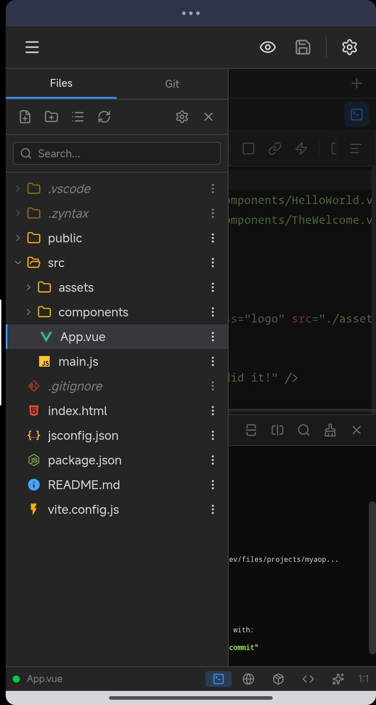Open the main.js file
Screen dimensions: 376x705
point(78,361)
